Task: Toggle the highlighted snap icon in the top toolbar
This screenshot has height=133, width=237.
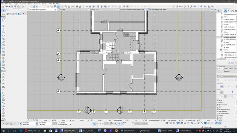Action: pyautogui.click(x=58, y=7)
